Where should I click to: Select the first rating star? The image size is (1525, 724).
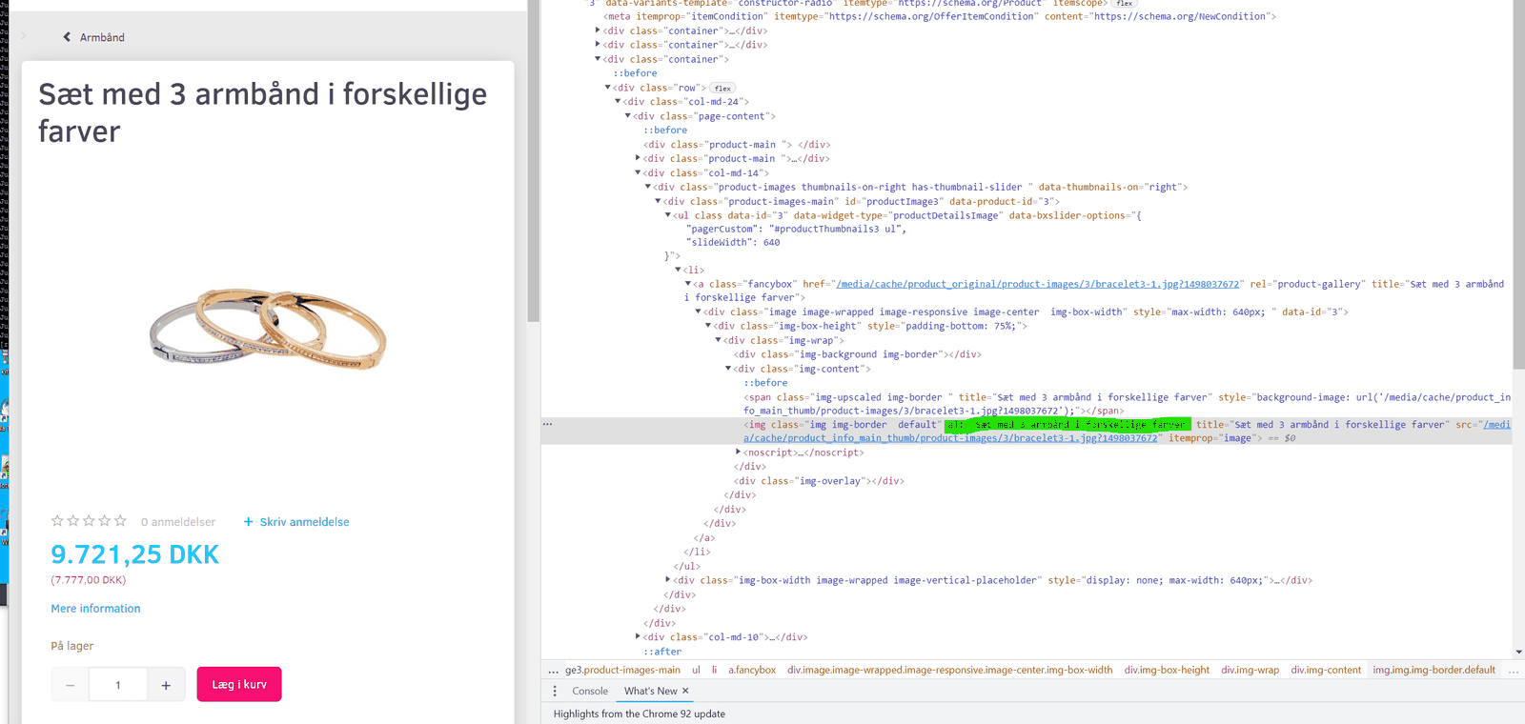[57, 521]
